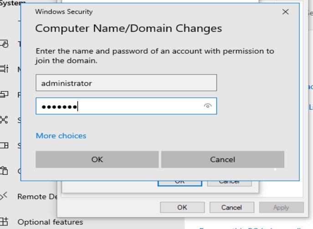The image size is (313, 229).
Task: Open Remote Desktop settings entry
Action: pos(37,197)
